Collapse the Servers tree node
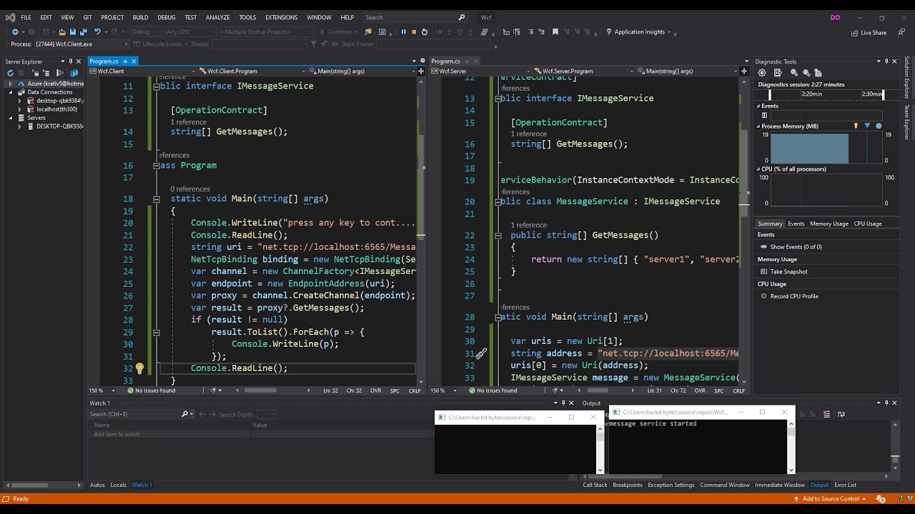This screenshot has height=514, width=915. [10, 118]
